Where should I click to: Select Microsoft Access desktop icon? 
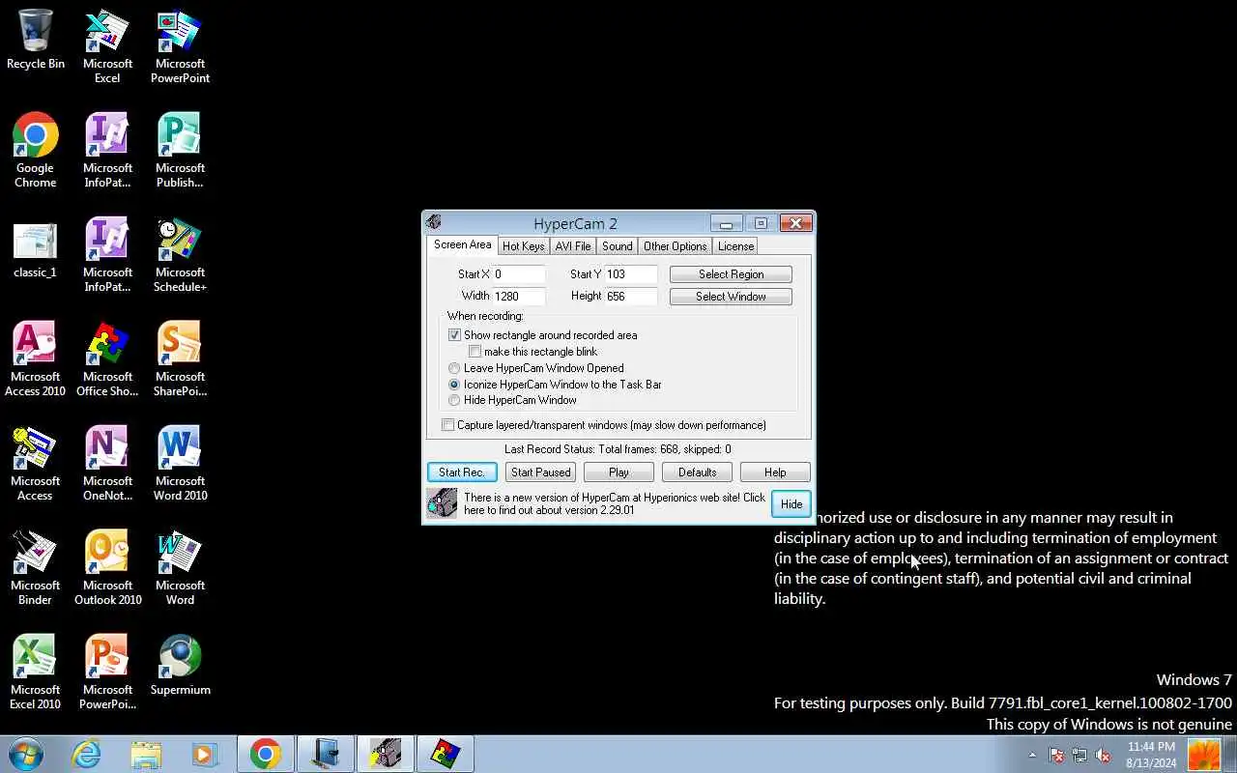pyautogui.click(x=36, y=464)
